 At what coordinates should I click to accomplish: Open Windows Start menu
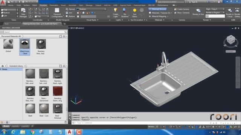pyautogui.click(x=4, y=132)
